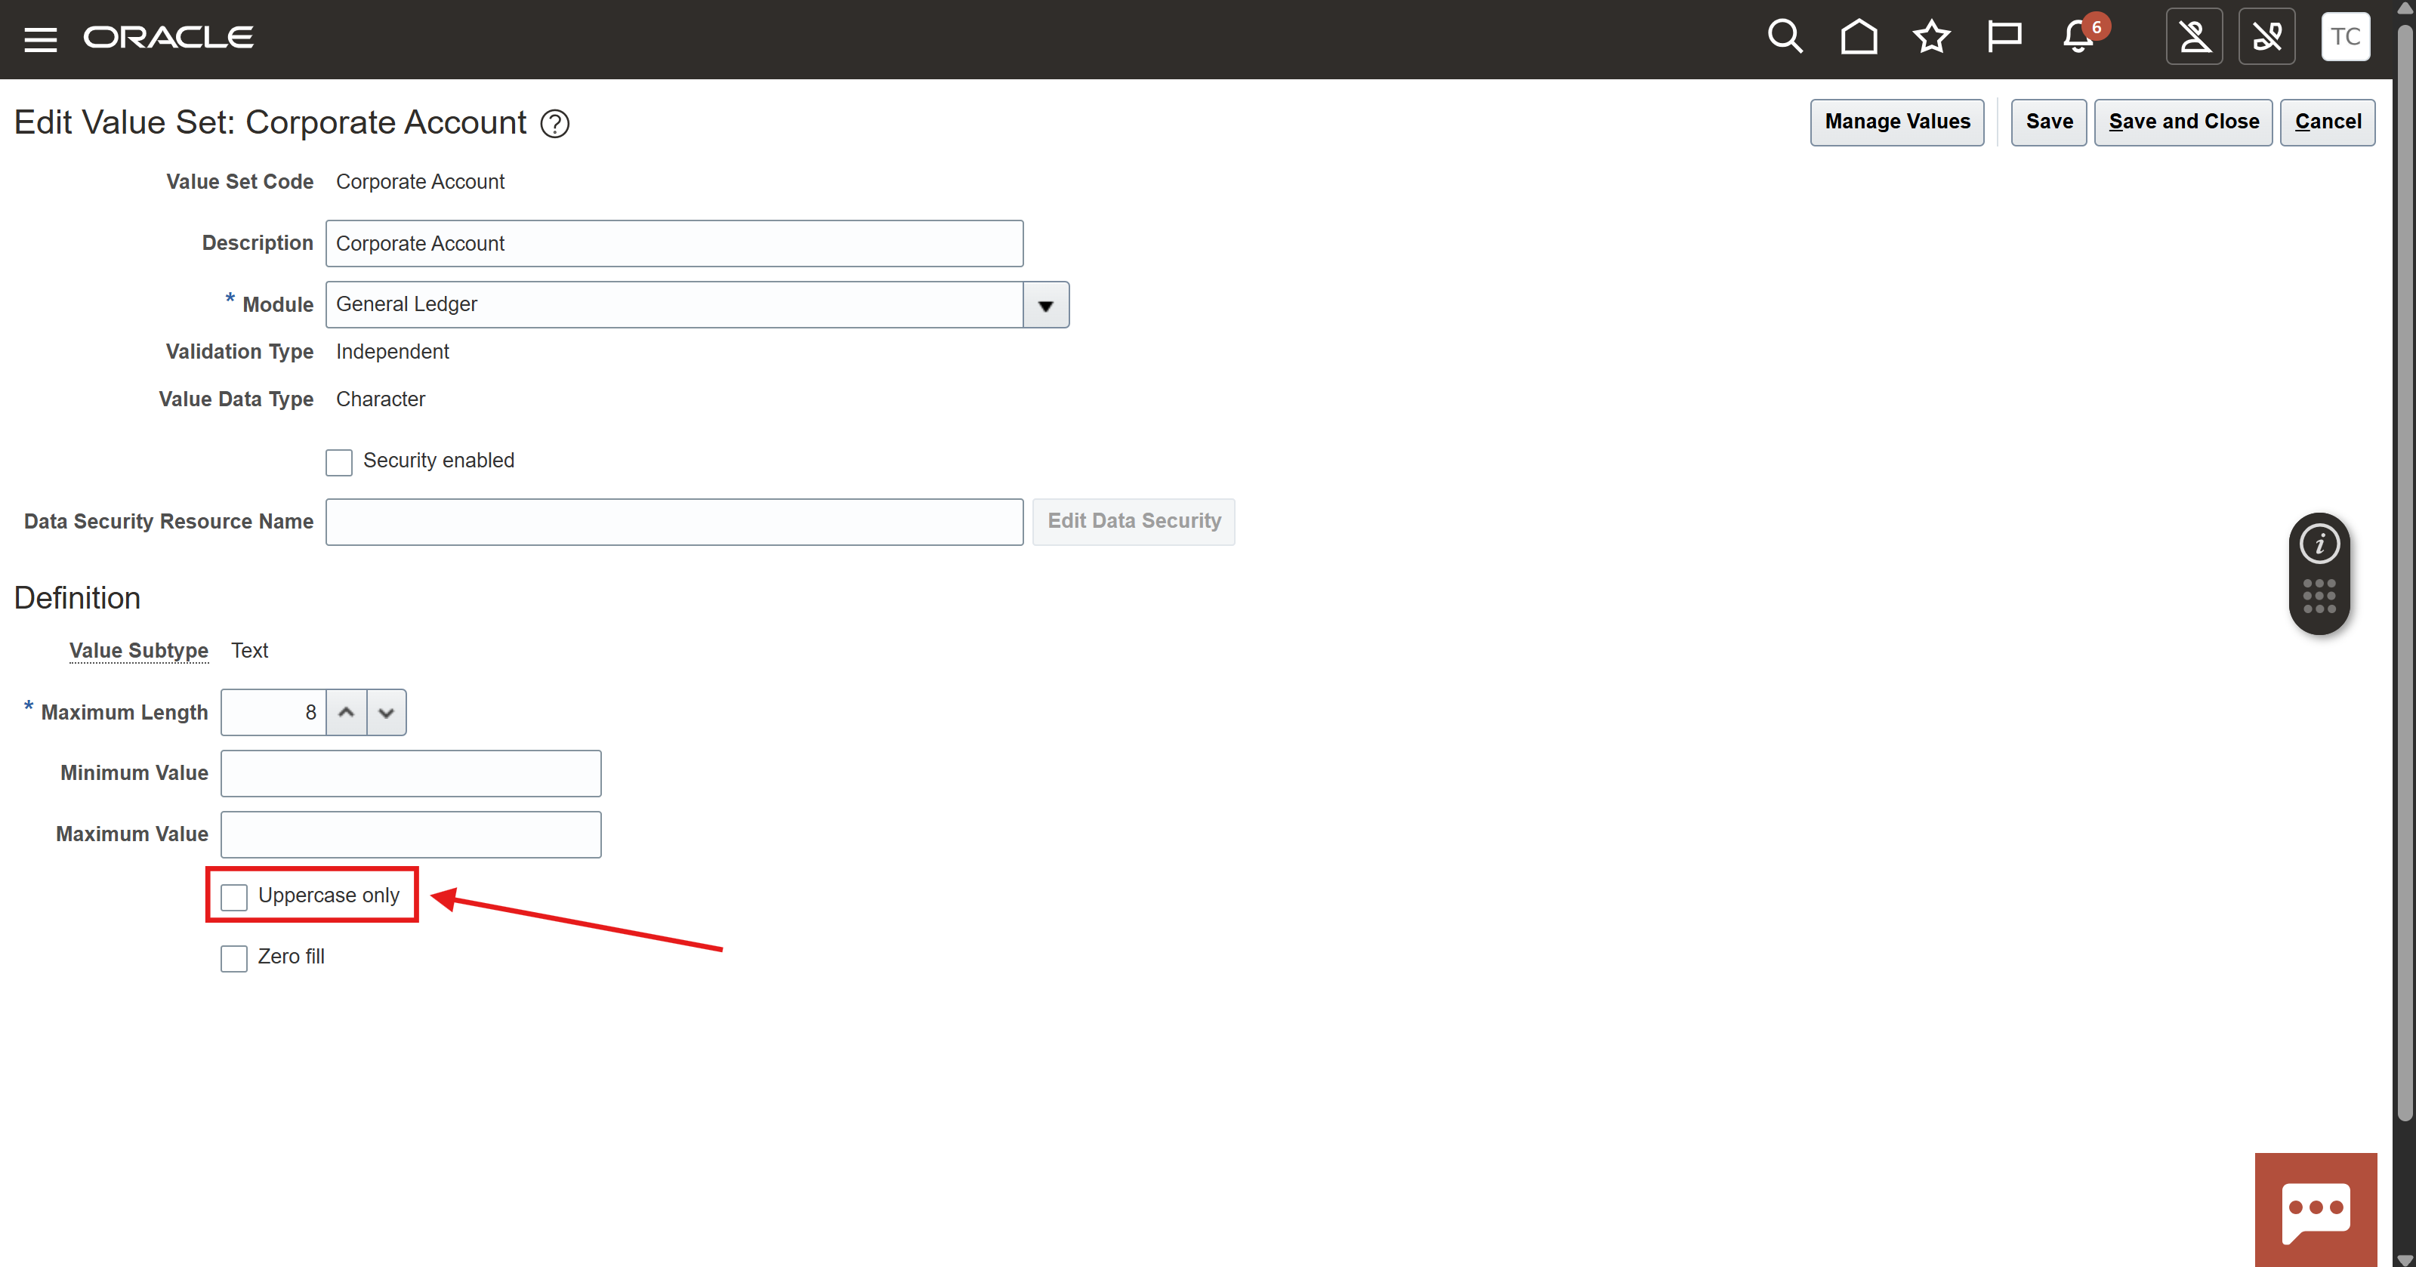2416x1267 pixels.
Task: Decrease Maximum Length with down arrow
Action: [x=387, y=713]
